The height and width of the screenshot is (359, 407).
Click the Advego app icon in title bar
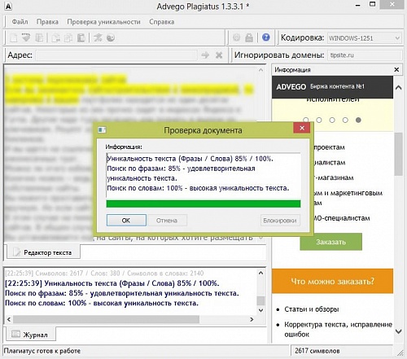(8, 7)
